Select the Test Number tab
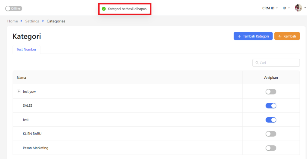 (x=26, y=50)
